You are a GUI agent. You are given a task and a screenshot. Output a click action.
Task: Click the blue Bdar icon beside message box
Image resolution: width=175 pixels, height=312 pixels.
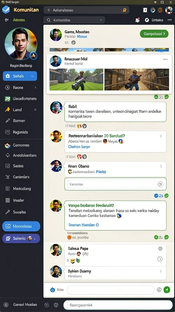click(x=53, y=290)
